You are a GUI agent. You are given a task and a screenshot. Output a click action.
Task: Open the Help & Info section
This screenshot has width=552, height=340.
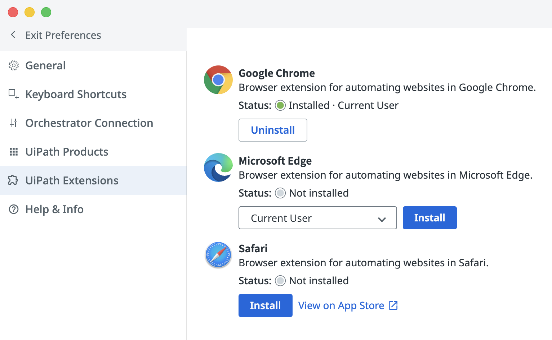coord(93,209)
